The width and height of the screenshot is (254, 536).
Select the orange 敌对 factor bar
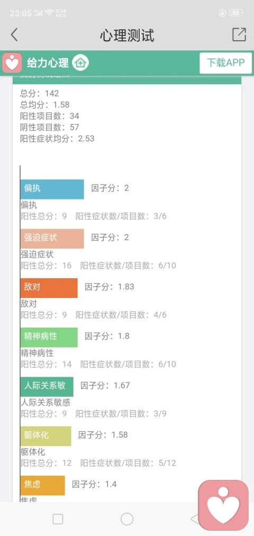click(x=49, y=288)
